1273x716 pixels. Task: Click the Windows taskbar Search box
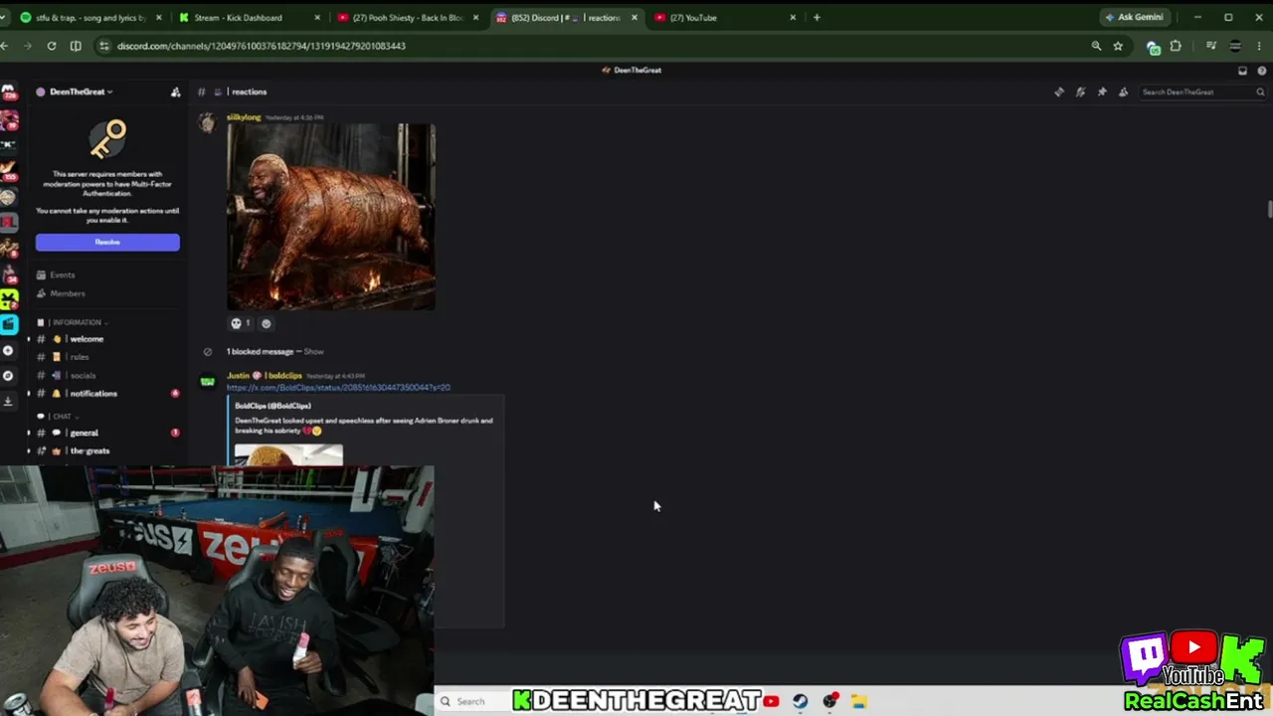click(x=473, y=701)
